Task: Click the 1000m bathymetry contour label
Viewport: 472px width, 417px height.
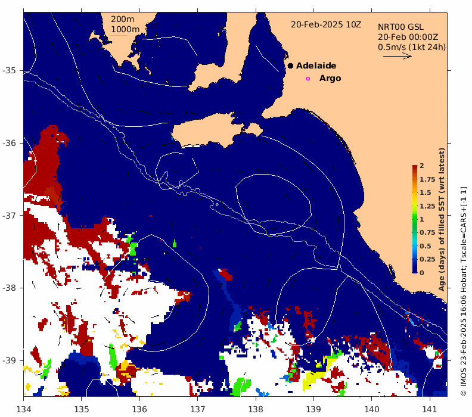Action: tap(125, 29)
